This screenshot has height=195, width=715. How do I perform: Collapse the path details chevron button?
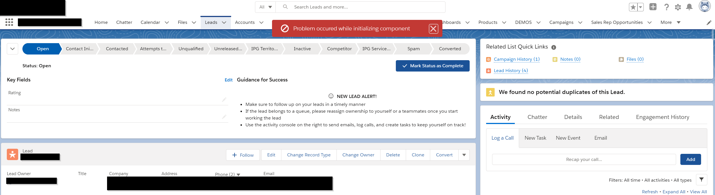click(12, 49)
